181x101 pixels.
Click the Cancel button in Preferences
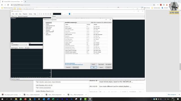[101, 67]
